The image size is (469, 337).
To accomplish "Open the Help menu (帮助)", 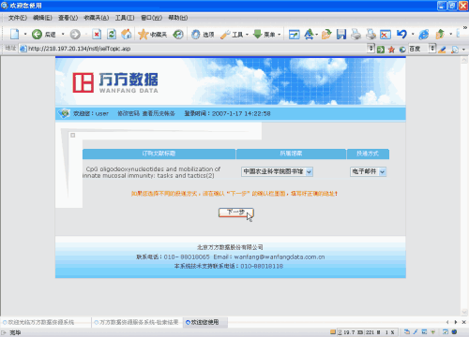I will [178, 18].
